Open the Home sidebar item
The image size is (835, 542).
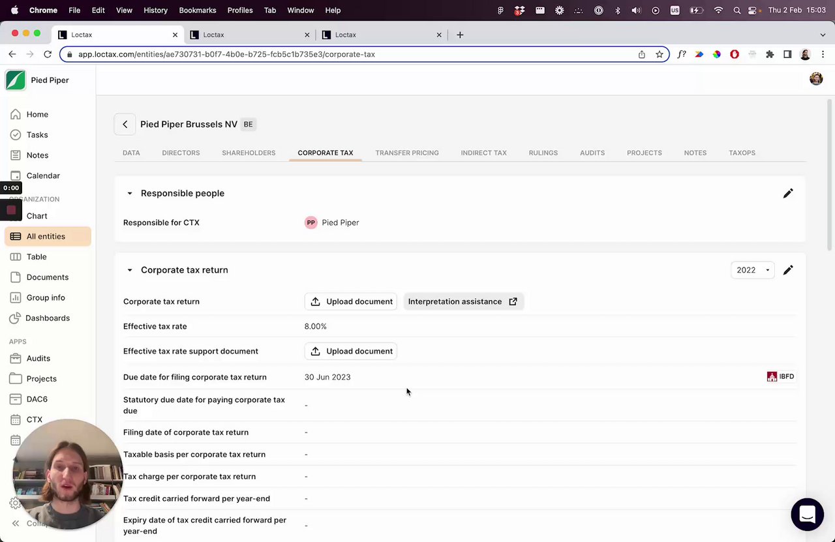click(37, 114)
